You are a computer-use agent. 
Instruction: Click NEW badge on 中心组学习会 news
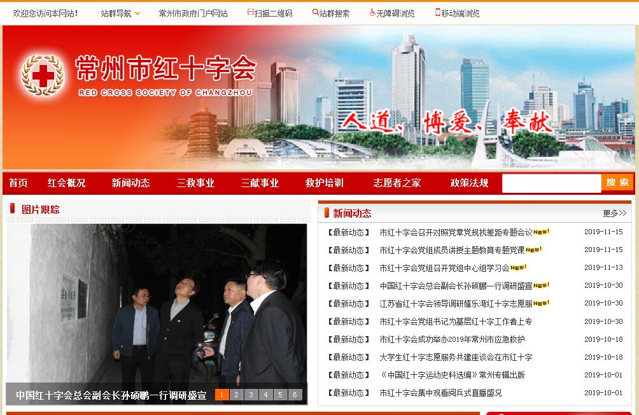pyautogui.click(x=518, y=267)
